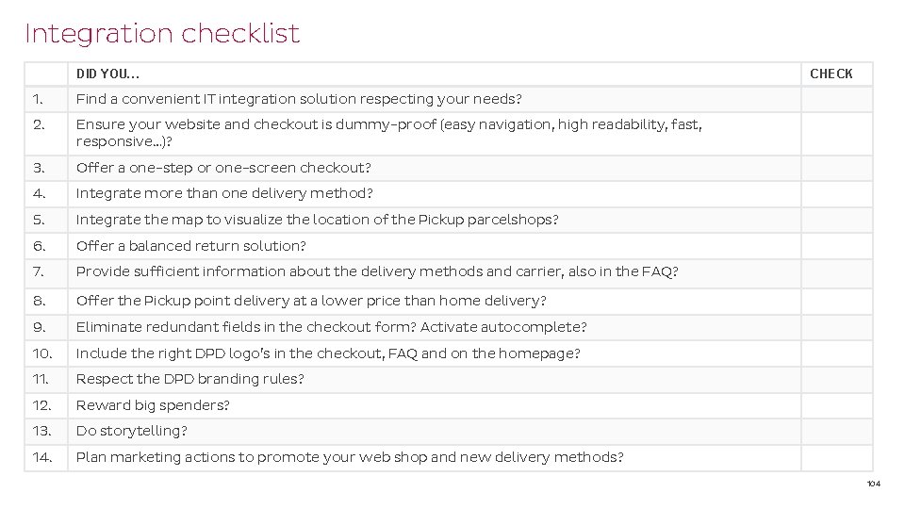Image resolution: width=905 pixels, height=509 pixels.
Task: Select 'Offer the Pickup point delivery' row
Action: (311, 301)
